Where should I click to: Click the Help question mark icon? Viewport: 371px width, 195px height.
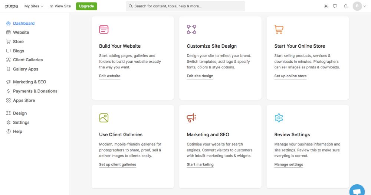[x=9, y=131]
